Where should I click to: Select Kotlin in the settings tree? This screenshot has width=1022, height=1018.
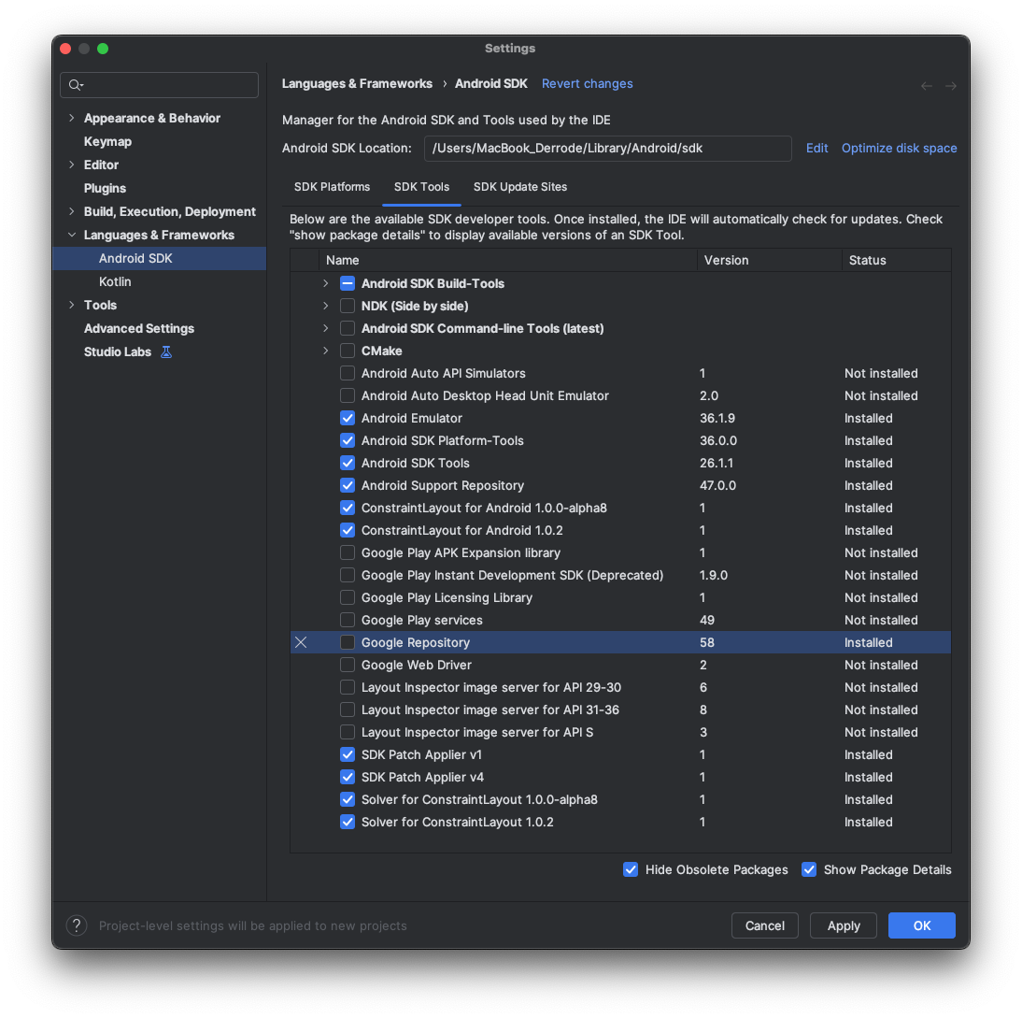(115, 281)
